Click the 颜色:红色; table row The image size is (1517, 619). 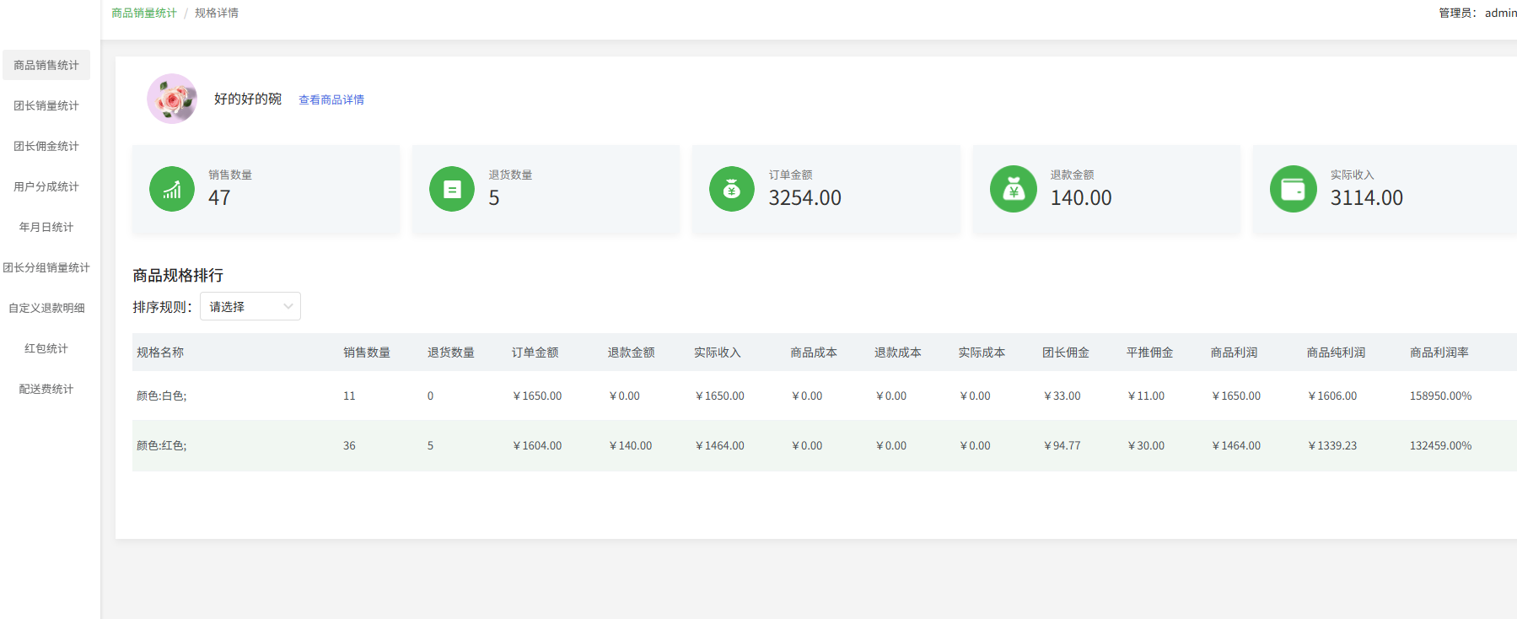click(162, 445)
